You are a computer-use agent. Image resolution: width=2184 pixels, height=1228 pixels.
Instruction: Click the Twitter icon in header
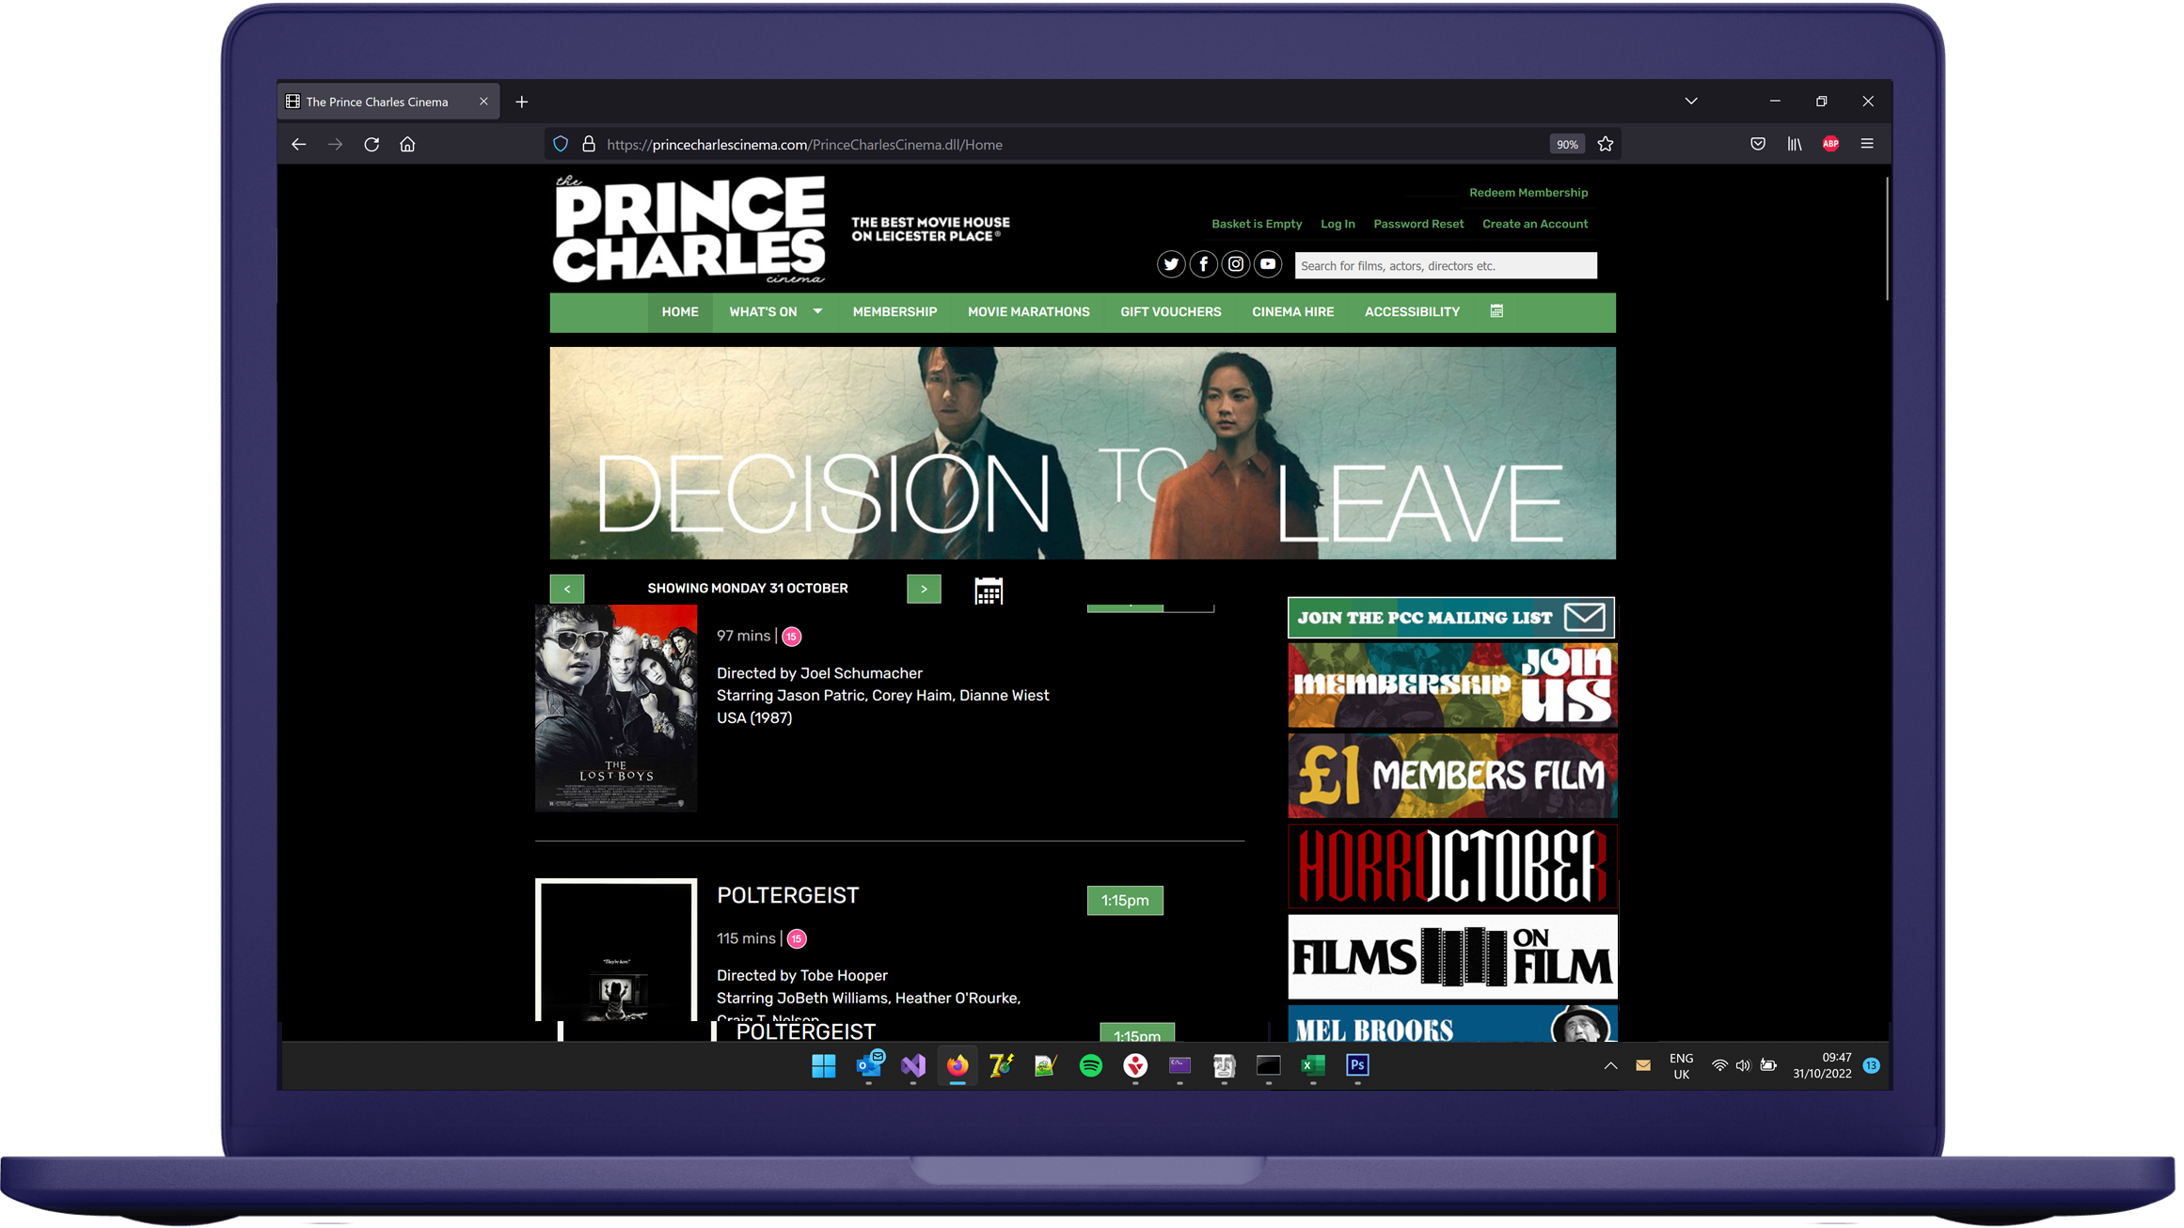1170,265
